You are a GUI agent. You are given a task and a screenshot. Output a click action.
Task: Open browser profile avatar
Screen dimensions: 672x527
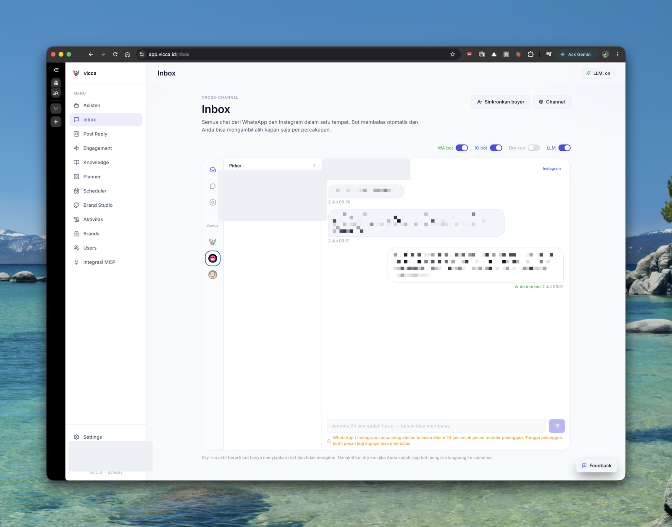coord(605,54)
